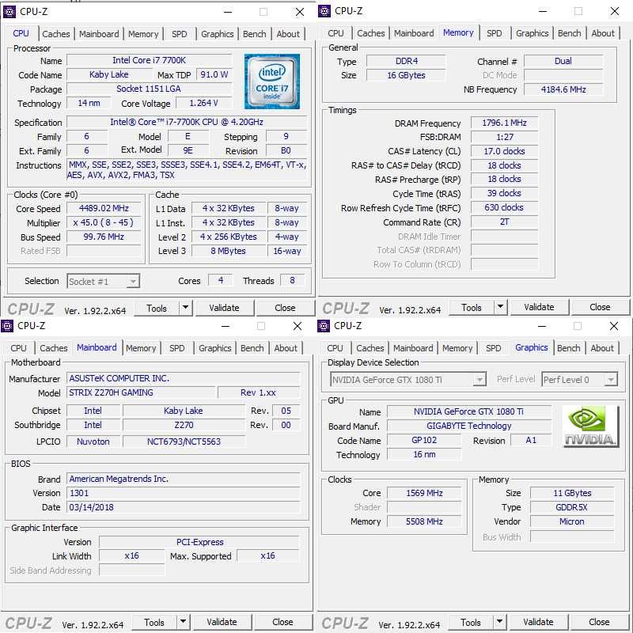Click the BIOS Date value 03/14/2018
Image resolution: width=633 pixels, height=633 pixels.
click(x=184, y=507)
